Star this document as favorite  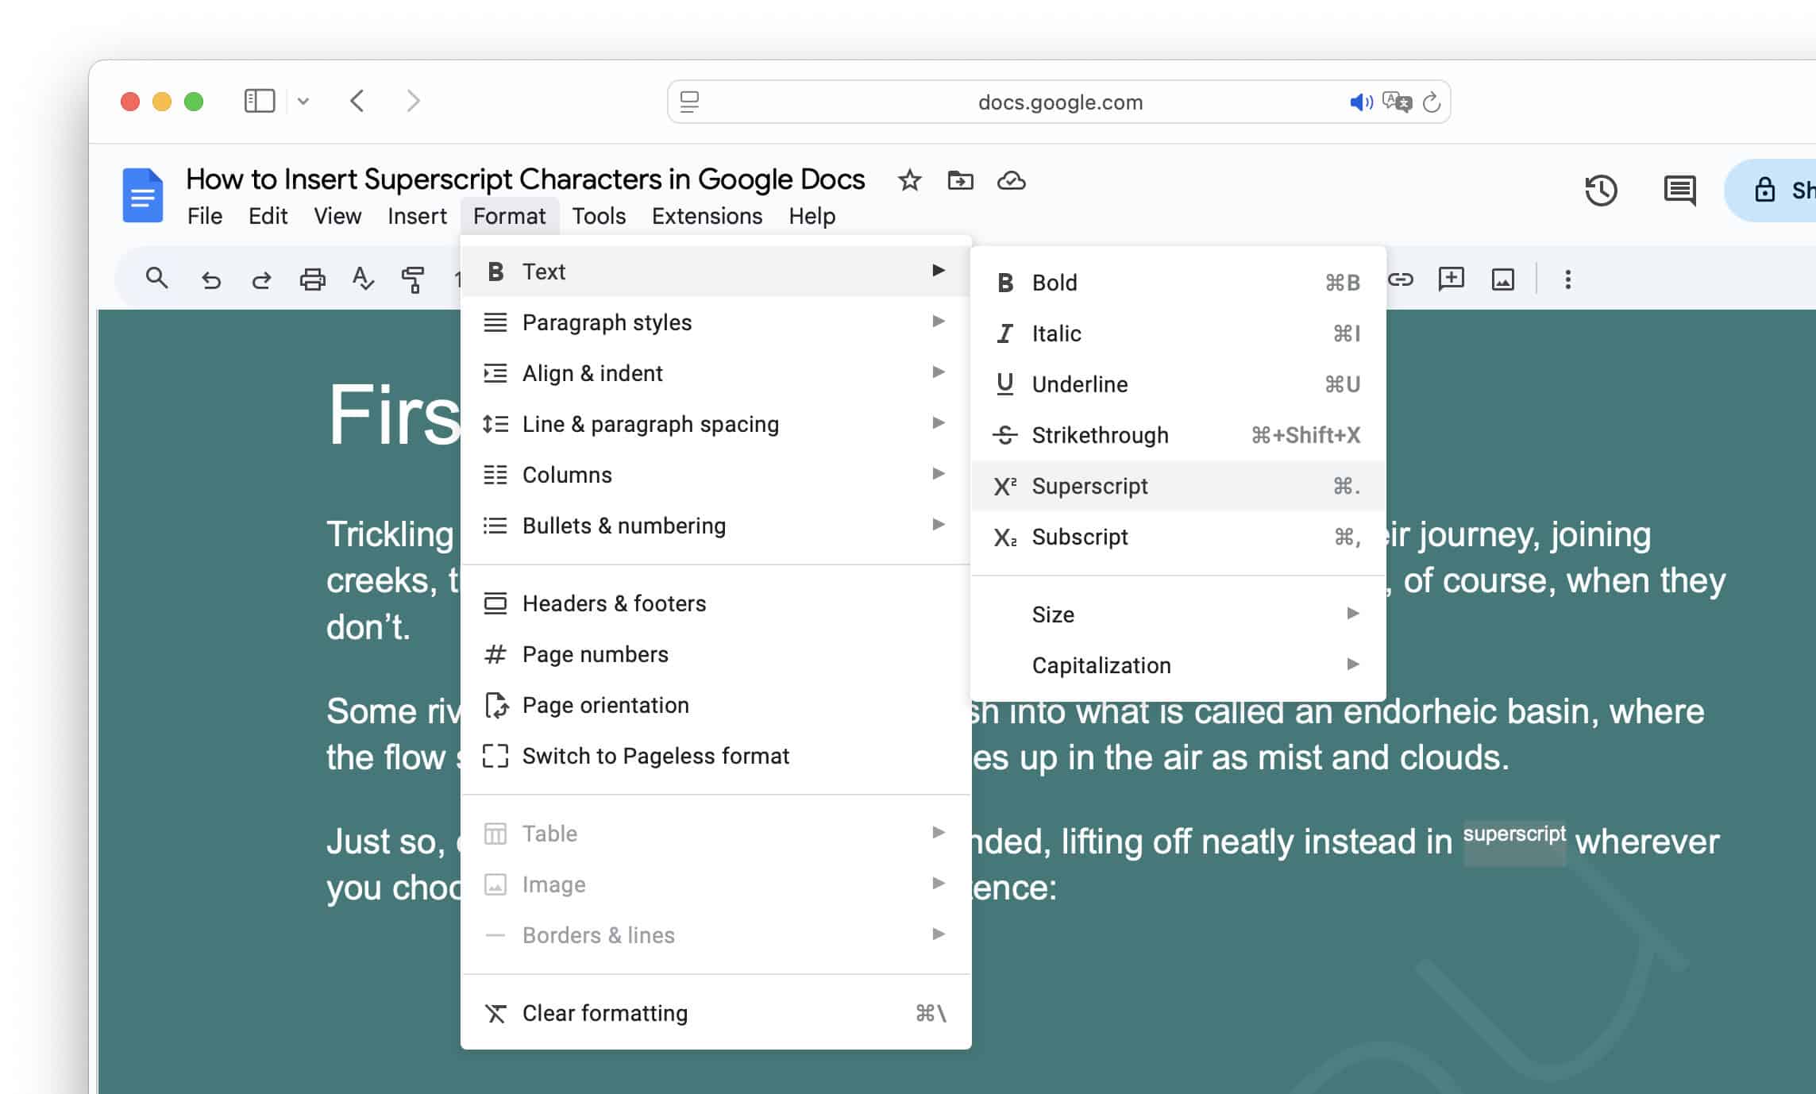click(908, 181)
